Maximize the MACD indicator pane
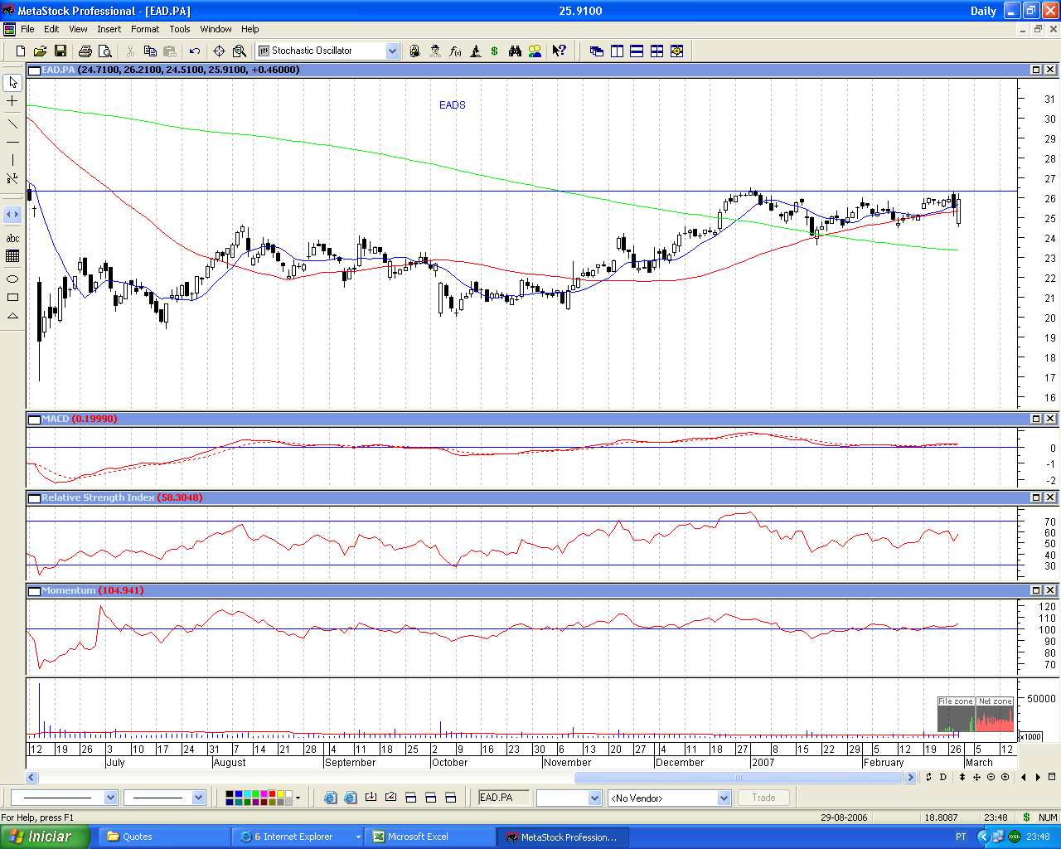The height and width of the screenshot is (849, 1061). [x=1036, y=419]
